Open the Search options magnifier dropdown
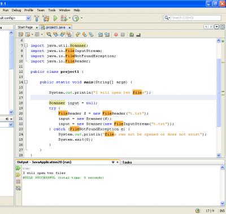The width and height of the screenshot is (226, 214). coord(167,18)
